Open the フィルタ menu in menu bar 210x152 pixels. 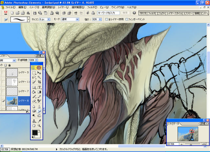(x=92, y=7)
